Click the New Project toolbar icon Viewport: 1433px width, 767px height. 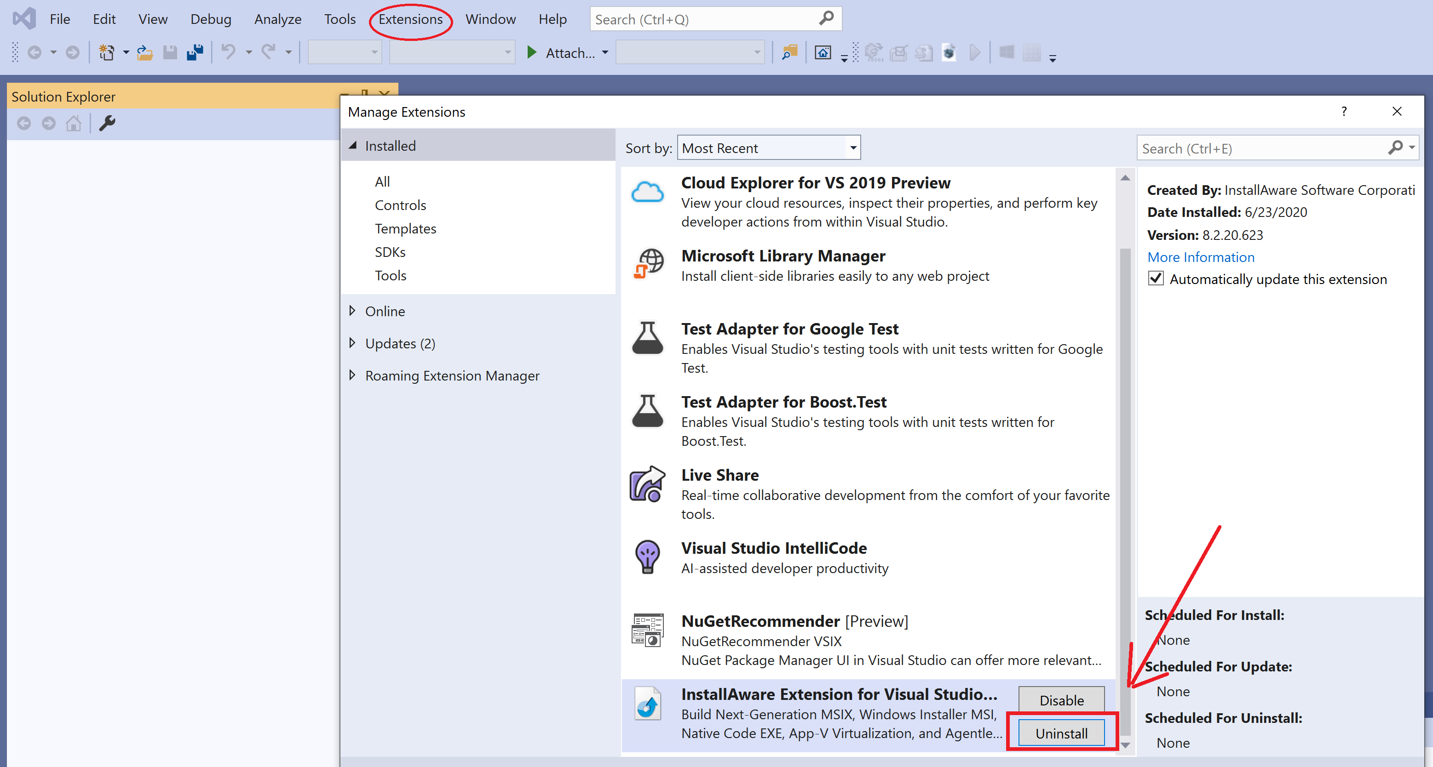(x=106, y=53)
